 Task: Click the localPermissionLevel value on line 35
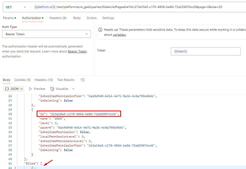coord(82,137)
